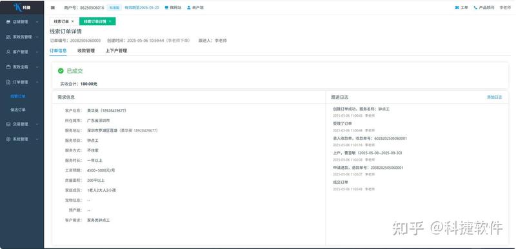Open the 商户端 link in header

click(x=195, y=8)
